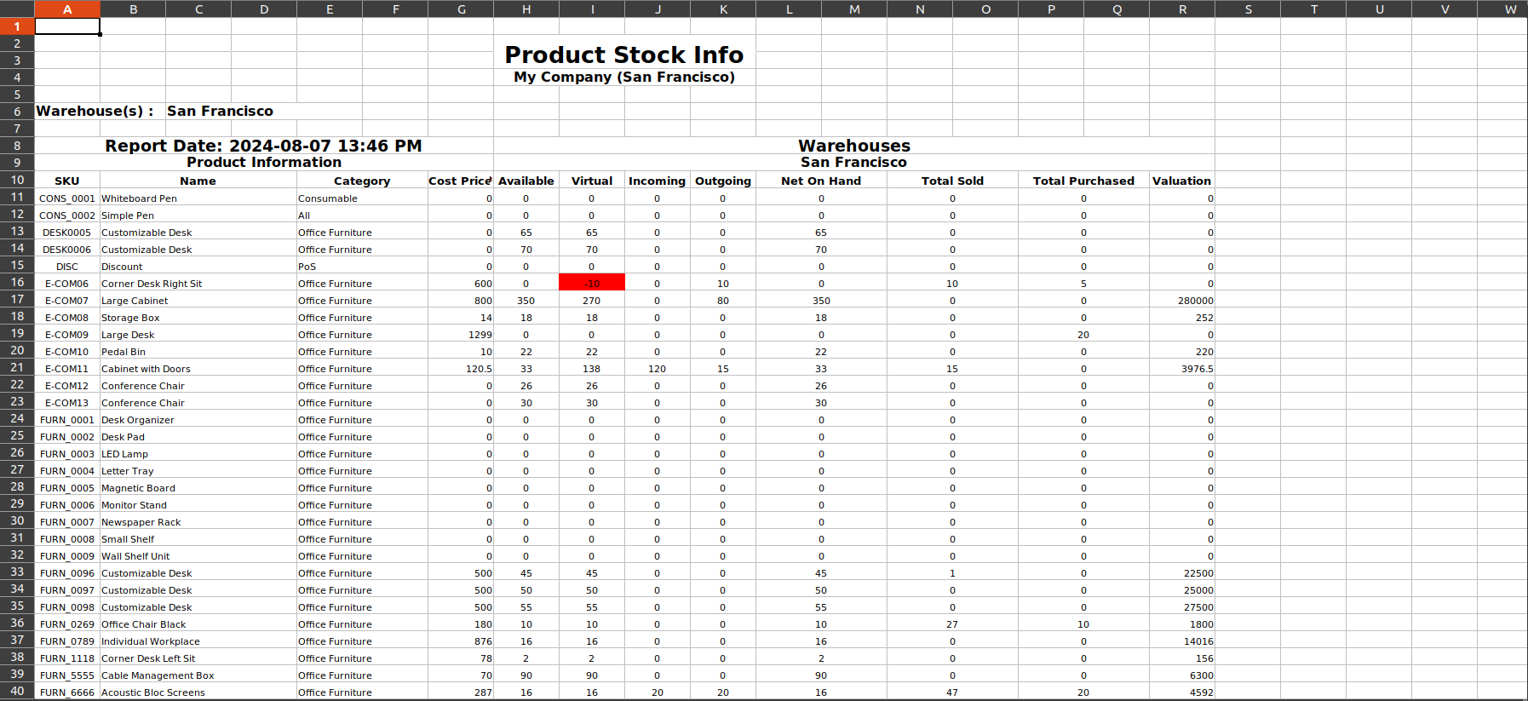1528x701 pixels.
Task: Select the 'Desk Organizer' name cell
Action: click(x=198, y=419)
